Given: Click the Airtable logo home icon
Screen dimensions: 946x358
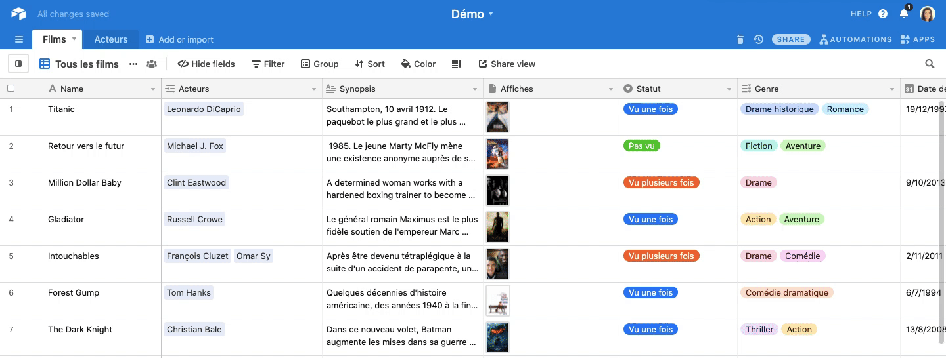Looking at the screenshot, I should point(18,14).
